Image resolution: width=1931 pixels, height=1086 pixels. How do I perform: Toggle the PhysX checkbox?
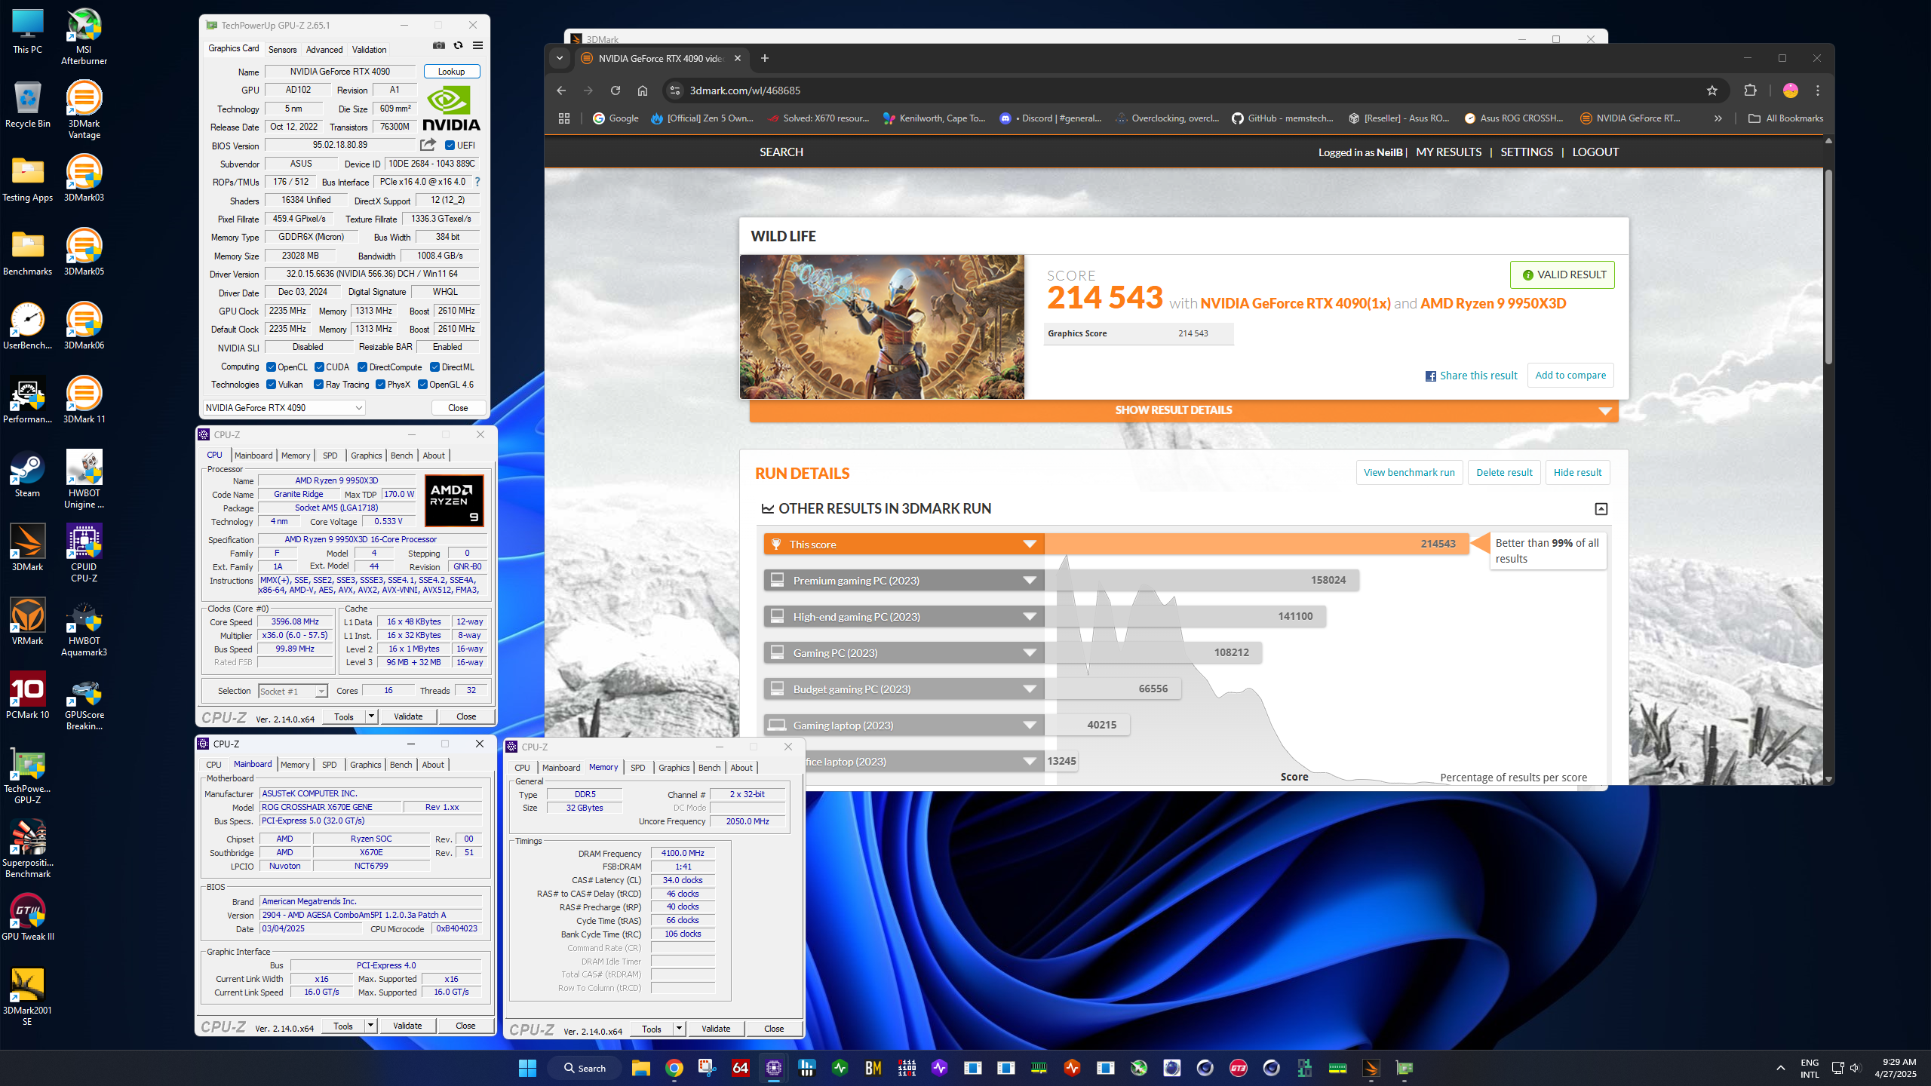pos(380,385)
